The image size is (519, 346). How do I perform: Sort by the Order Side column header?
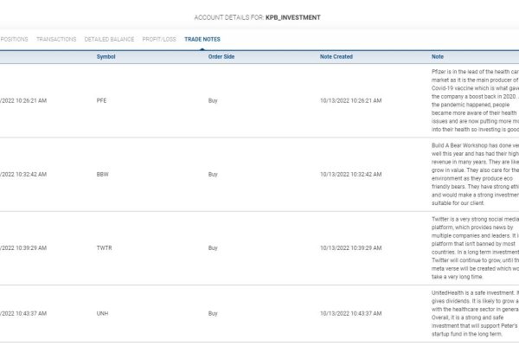(x=221, y=57)
